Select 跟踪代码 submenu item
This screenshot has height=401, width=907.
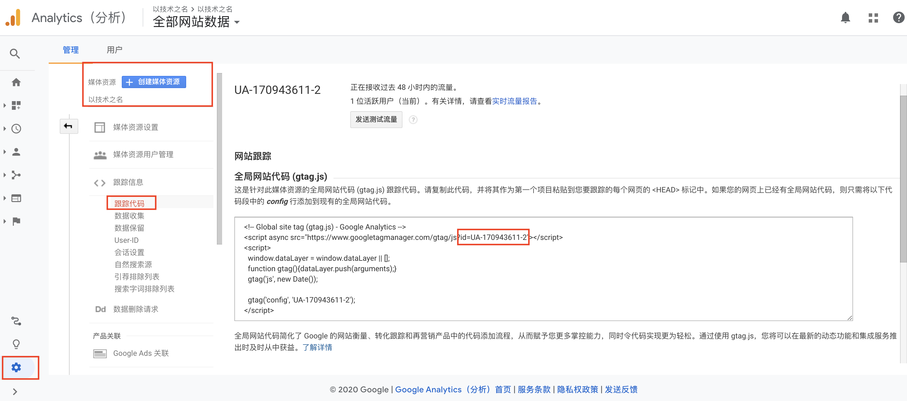(x=129, y=203)
